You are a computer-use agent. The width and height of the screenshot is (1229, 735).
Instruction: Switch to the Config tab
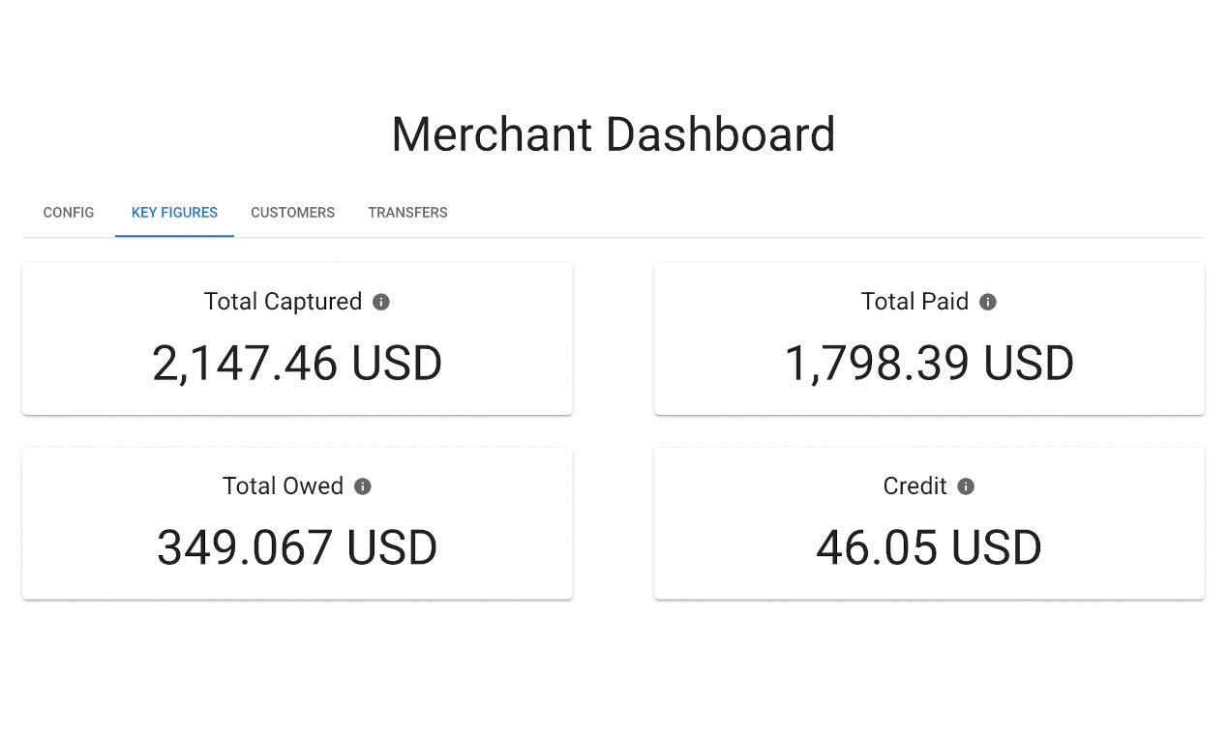tap(69, 213)
